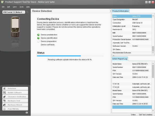Image resolution: width=155 pixels, height=116 pixels.
Task: Click the spinner beside Device preparation
Action: (38, 41)
